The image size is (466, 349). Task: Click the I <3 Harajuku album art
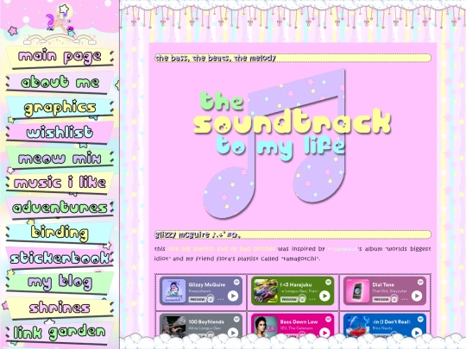pyautogui.click(x=266, y=291)
